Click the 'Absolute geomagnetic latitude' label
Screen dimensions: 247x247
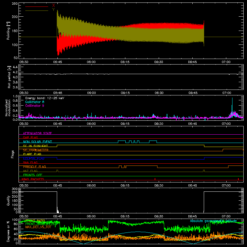[x=213, y=221]
